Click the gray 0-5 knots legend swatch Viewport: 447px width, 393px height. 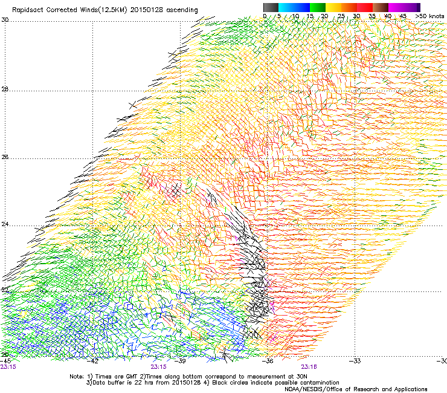coord(271,7)
